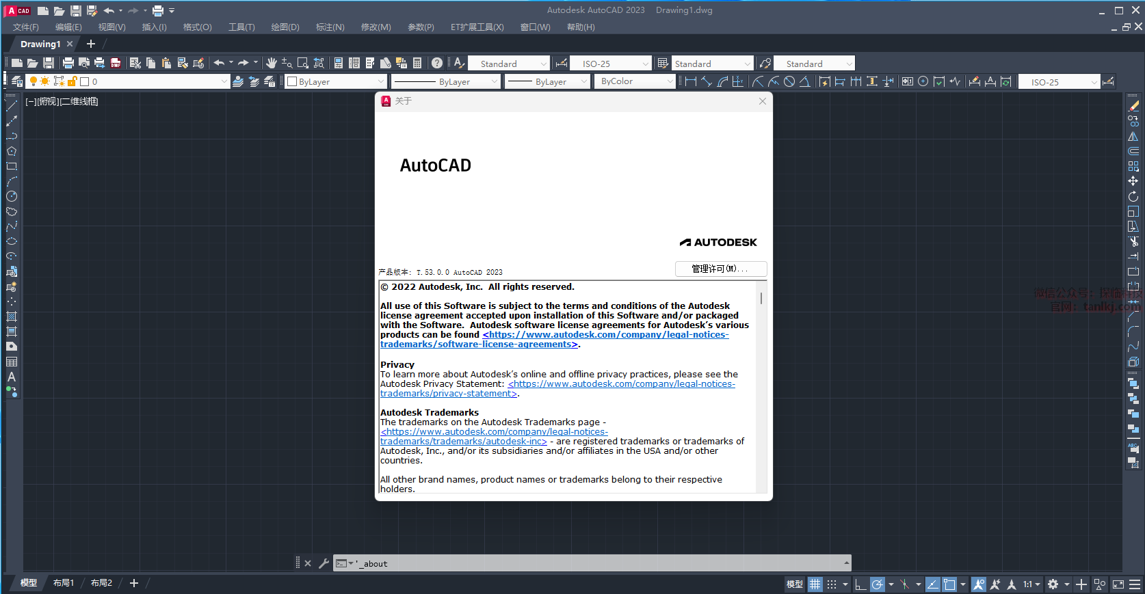Click the Make Object's Layer Current icon
The width and height of the screenshot is (1145, 594).
click(238, 81)
